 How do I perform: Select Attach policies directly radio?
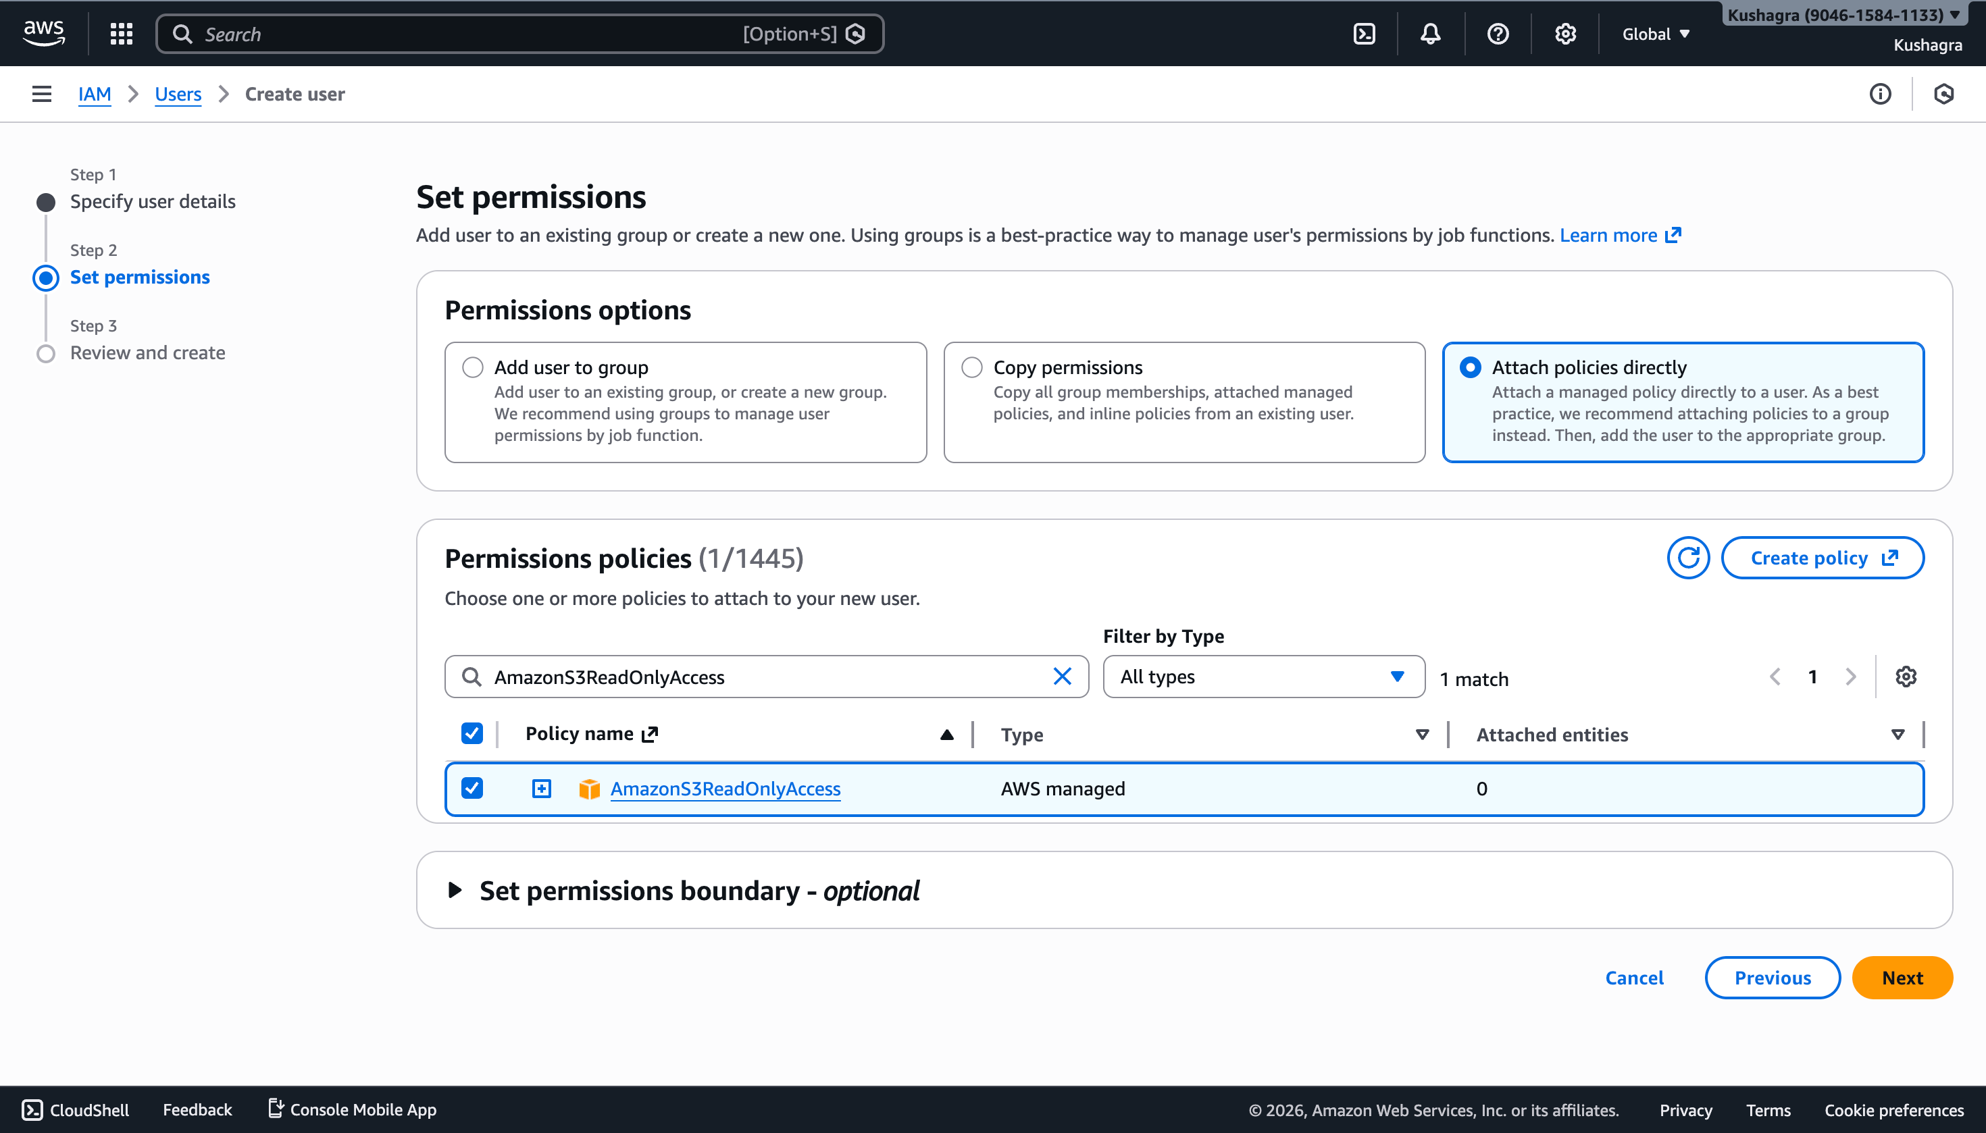[x=1470, y=367]
